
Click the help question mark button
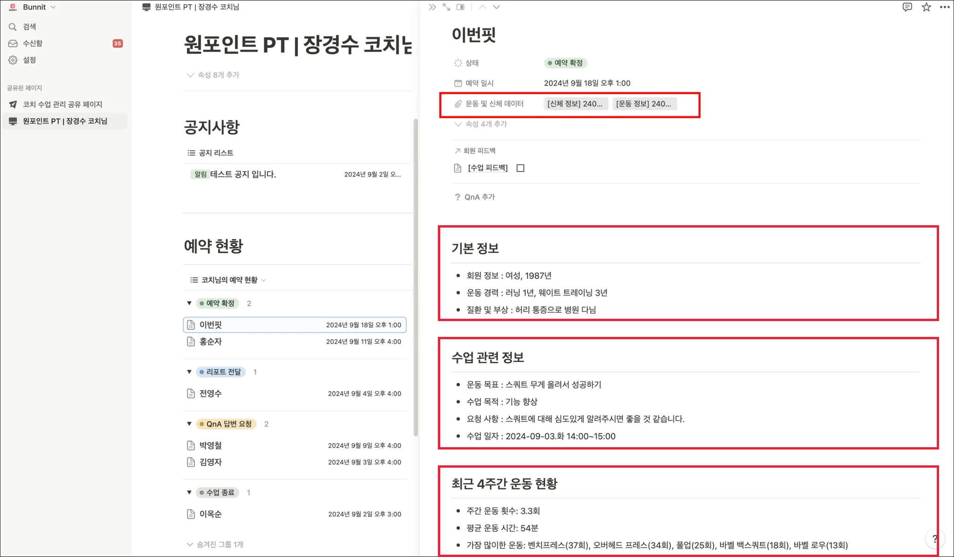(x=934, y=539)
